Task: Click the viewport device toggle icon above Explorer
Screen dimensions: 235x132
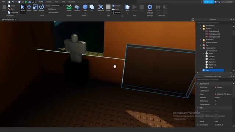Action: (193, 19)
